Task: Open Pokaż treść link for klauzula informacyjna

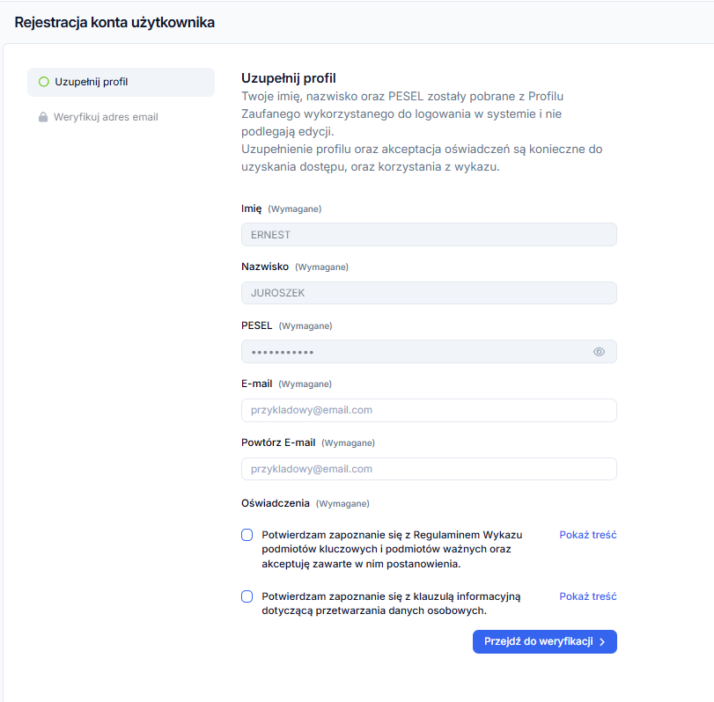Action: [587, 596]
